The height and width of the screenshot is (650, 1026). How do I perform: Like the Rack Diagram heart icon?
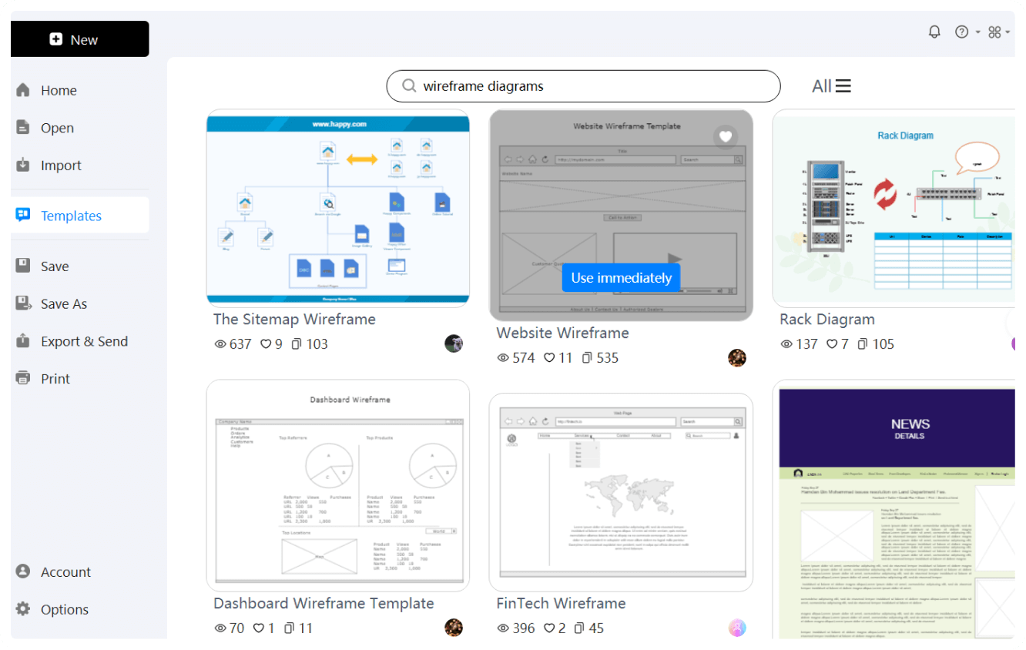coord(832,344)
